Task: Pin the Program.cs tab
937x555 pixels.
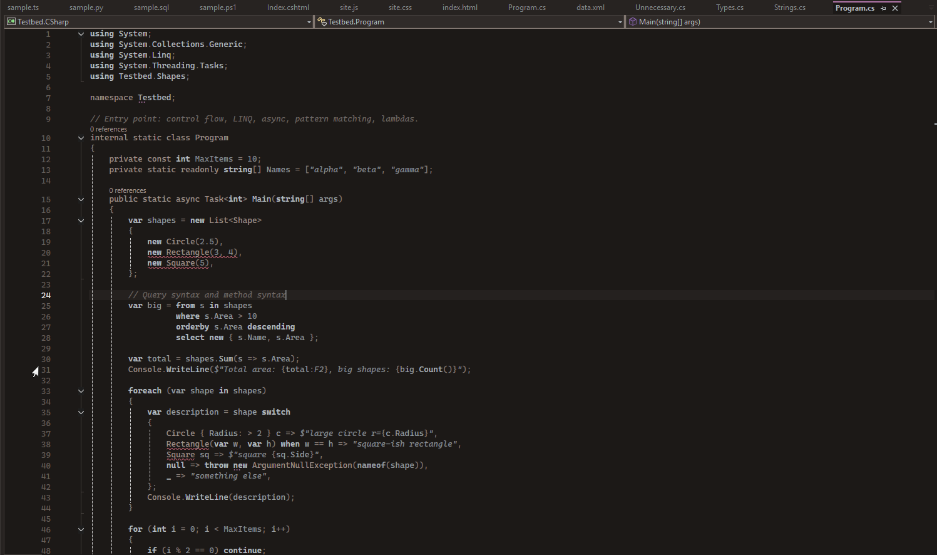Action: click(883, 8)
